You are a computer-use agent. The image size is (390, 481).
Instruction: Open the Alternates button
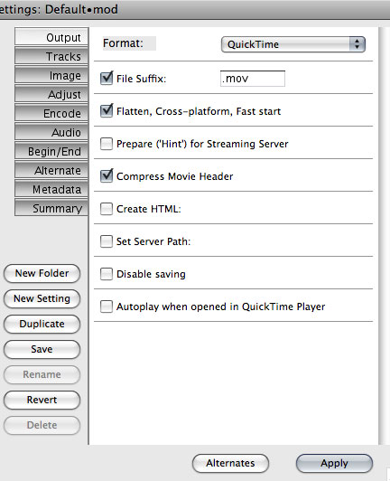pyautogui.click(x=230, y=463)
